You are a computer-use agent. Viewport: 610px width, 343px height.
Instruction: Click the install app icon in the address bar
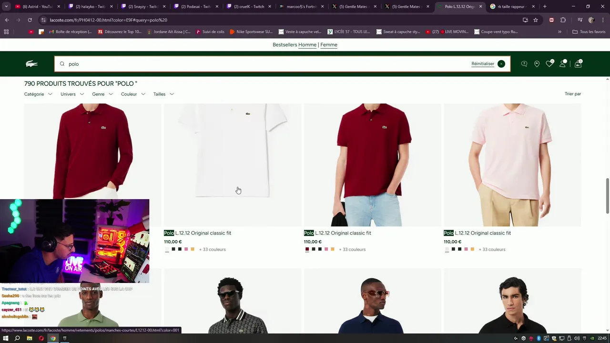525,20
